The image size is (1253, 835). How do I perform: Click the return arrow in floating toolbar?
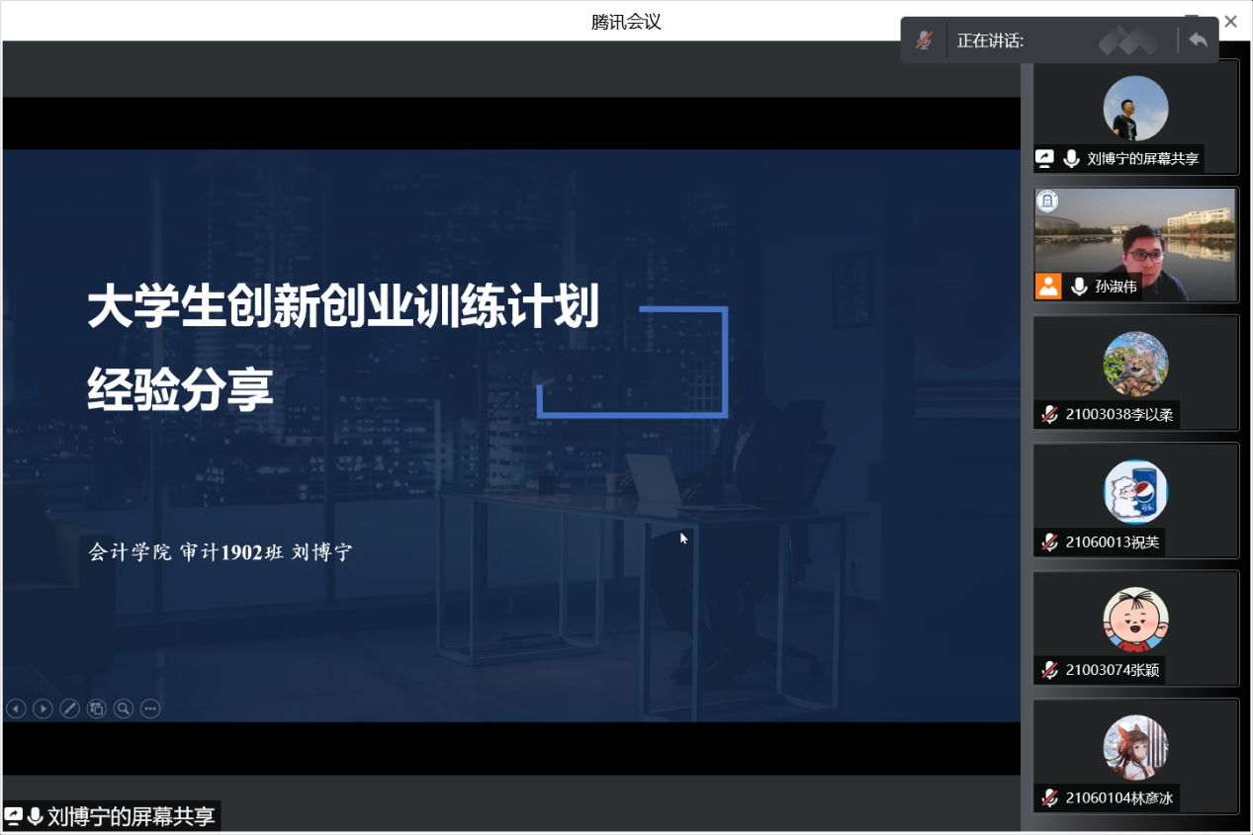(x=1198, y=41)
